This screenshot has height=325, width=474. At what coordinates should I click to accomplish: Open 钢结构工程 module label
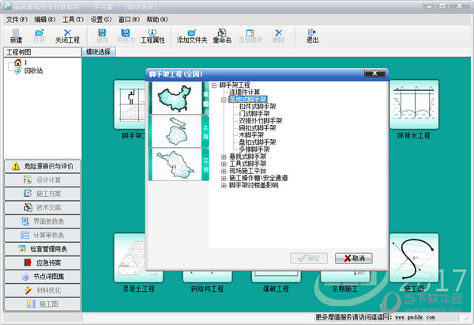click(x=207, y=289)
